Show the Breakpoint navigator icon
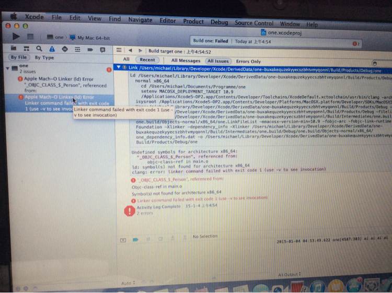The image size is (392, 293). 90,50
